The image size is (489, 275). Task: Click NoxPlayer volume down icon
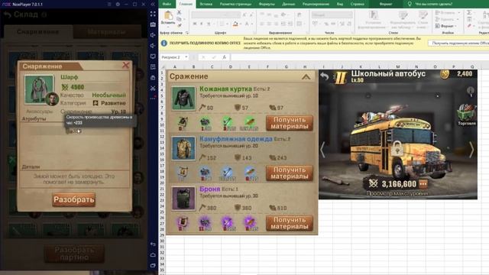click(x=153, y=46)
